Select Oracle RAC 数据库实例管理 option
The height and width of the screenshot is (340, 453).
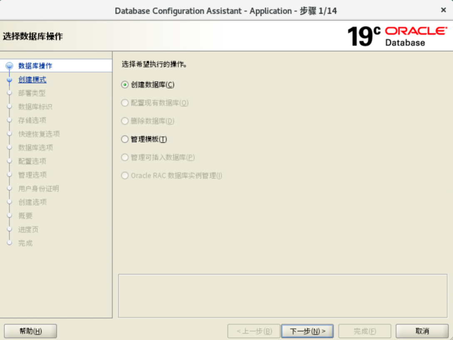(x=124, y=176)
